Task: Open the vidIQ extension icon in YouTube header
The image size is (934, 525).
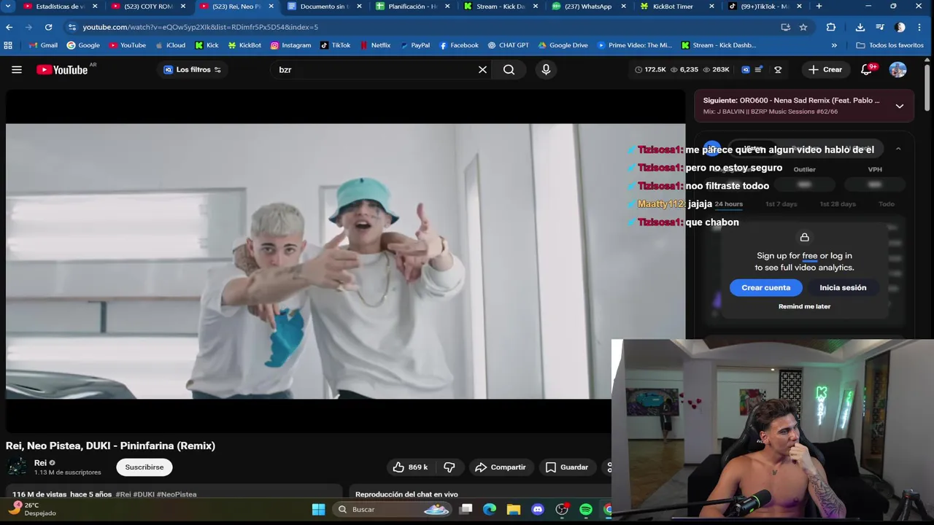Action: point(746,69)
